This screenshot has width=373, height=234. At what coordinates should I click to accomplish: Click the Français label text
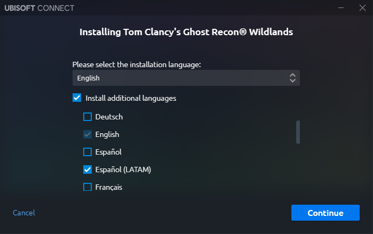(109, 187)
